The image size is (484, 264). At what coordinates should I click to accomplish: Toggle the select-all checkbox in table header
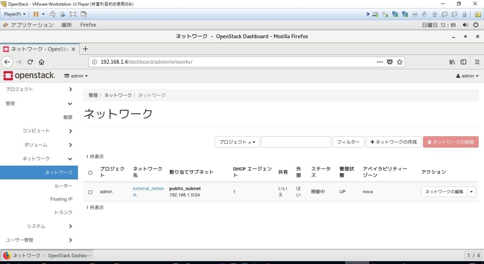90,172
